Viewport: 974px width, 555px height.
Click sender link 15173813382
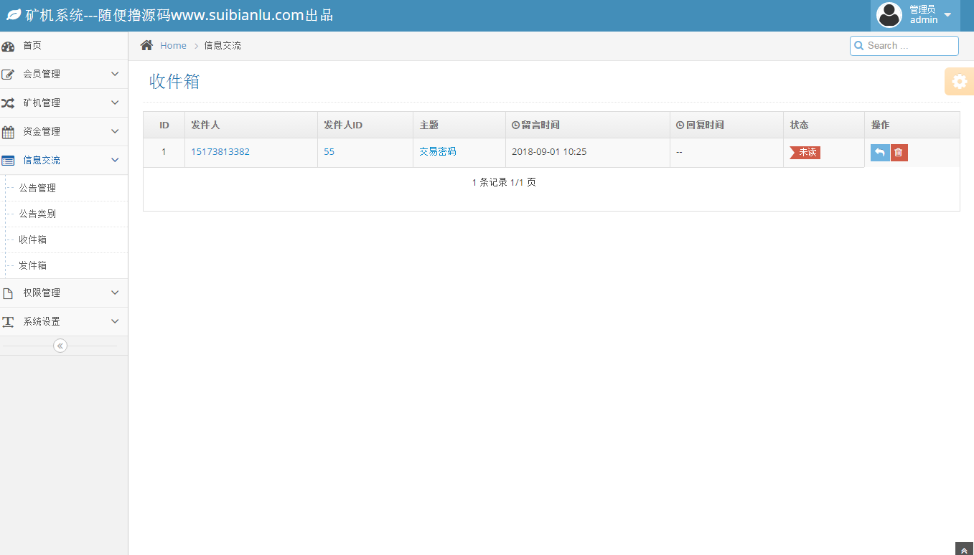point(220,152)
